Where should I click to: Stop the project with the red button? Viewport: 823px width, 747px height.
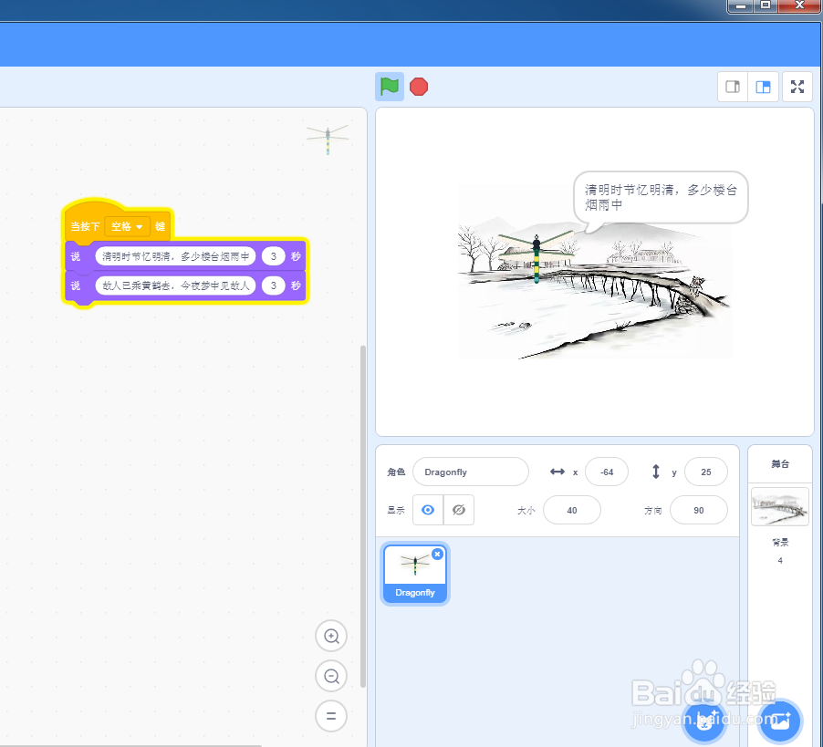point(419,87)
